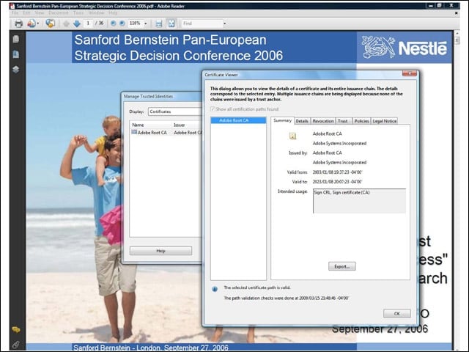Open dropdown arrow beside Create PDF icon
Image resolution: width=469 pixels, height=352 pixels.
coord(38,23)
